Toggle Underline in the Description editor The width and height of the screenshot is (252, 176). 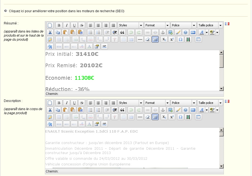click(74, 103)
